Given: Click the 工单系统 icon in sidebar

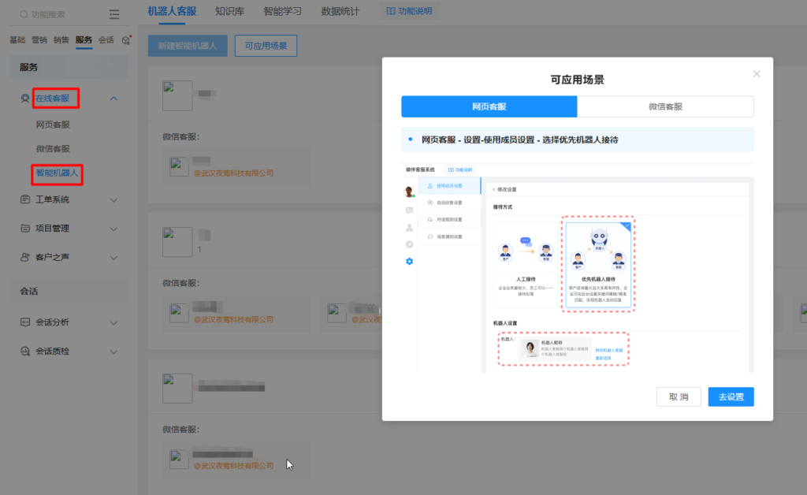Looking at the screenshot, I should tap(25, 199).
